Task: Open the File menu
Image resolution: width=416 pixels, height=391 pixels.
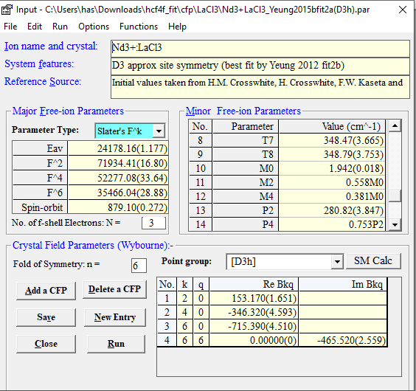Action: 10,27
